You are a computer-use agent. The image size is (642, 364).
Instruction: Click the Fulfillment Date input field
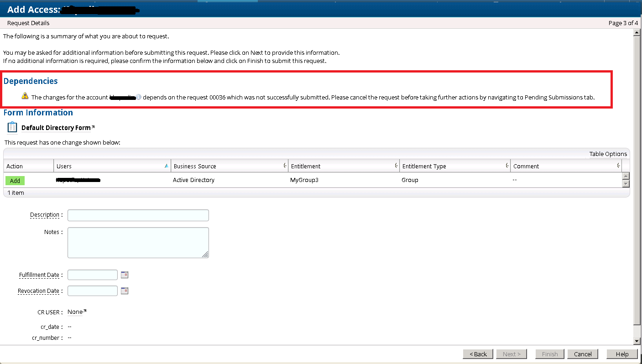click(93, 275)
